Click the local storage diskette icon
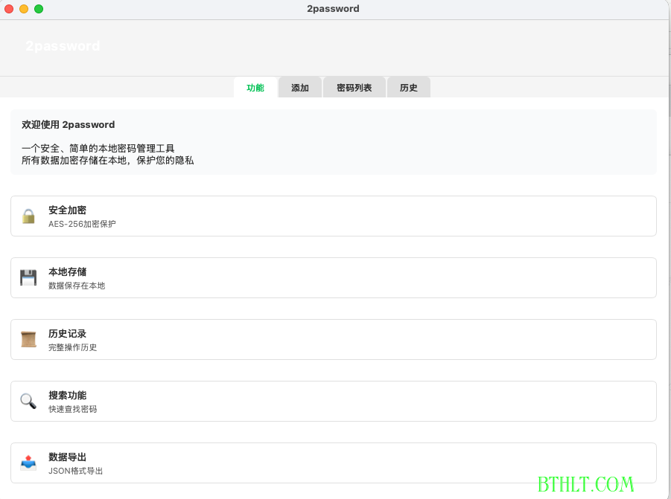Image resolution: width=671 pixels, height=499 pixels. point(28,277)
